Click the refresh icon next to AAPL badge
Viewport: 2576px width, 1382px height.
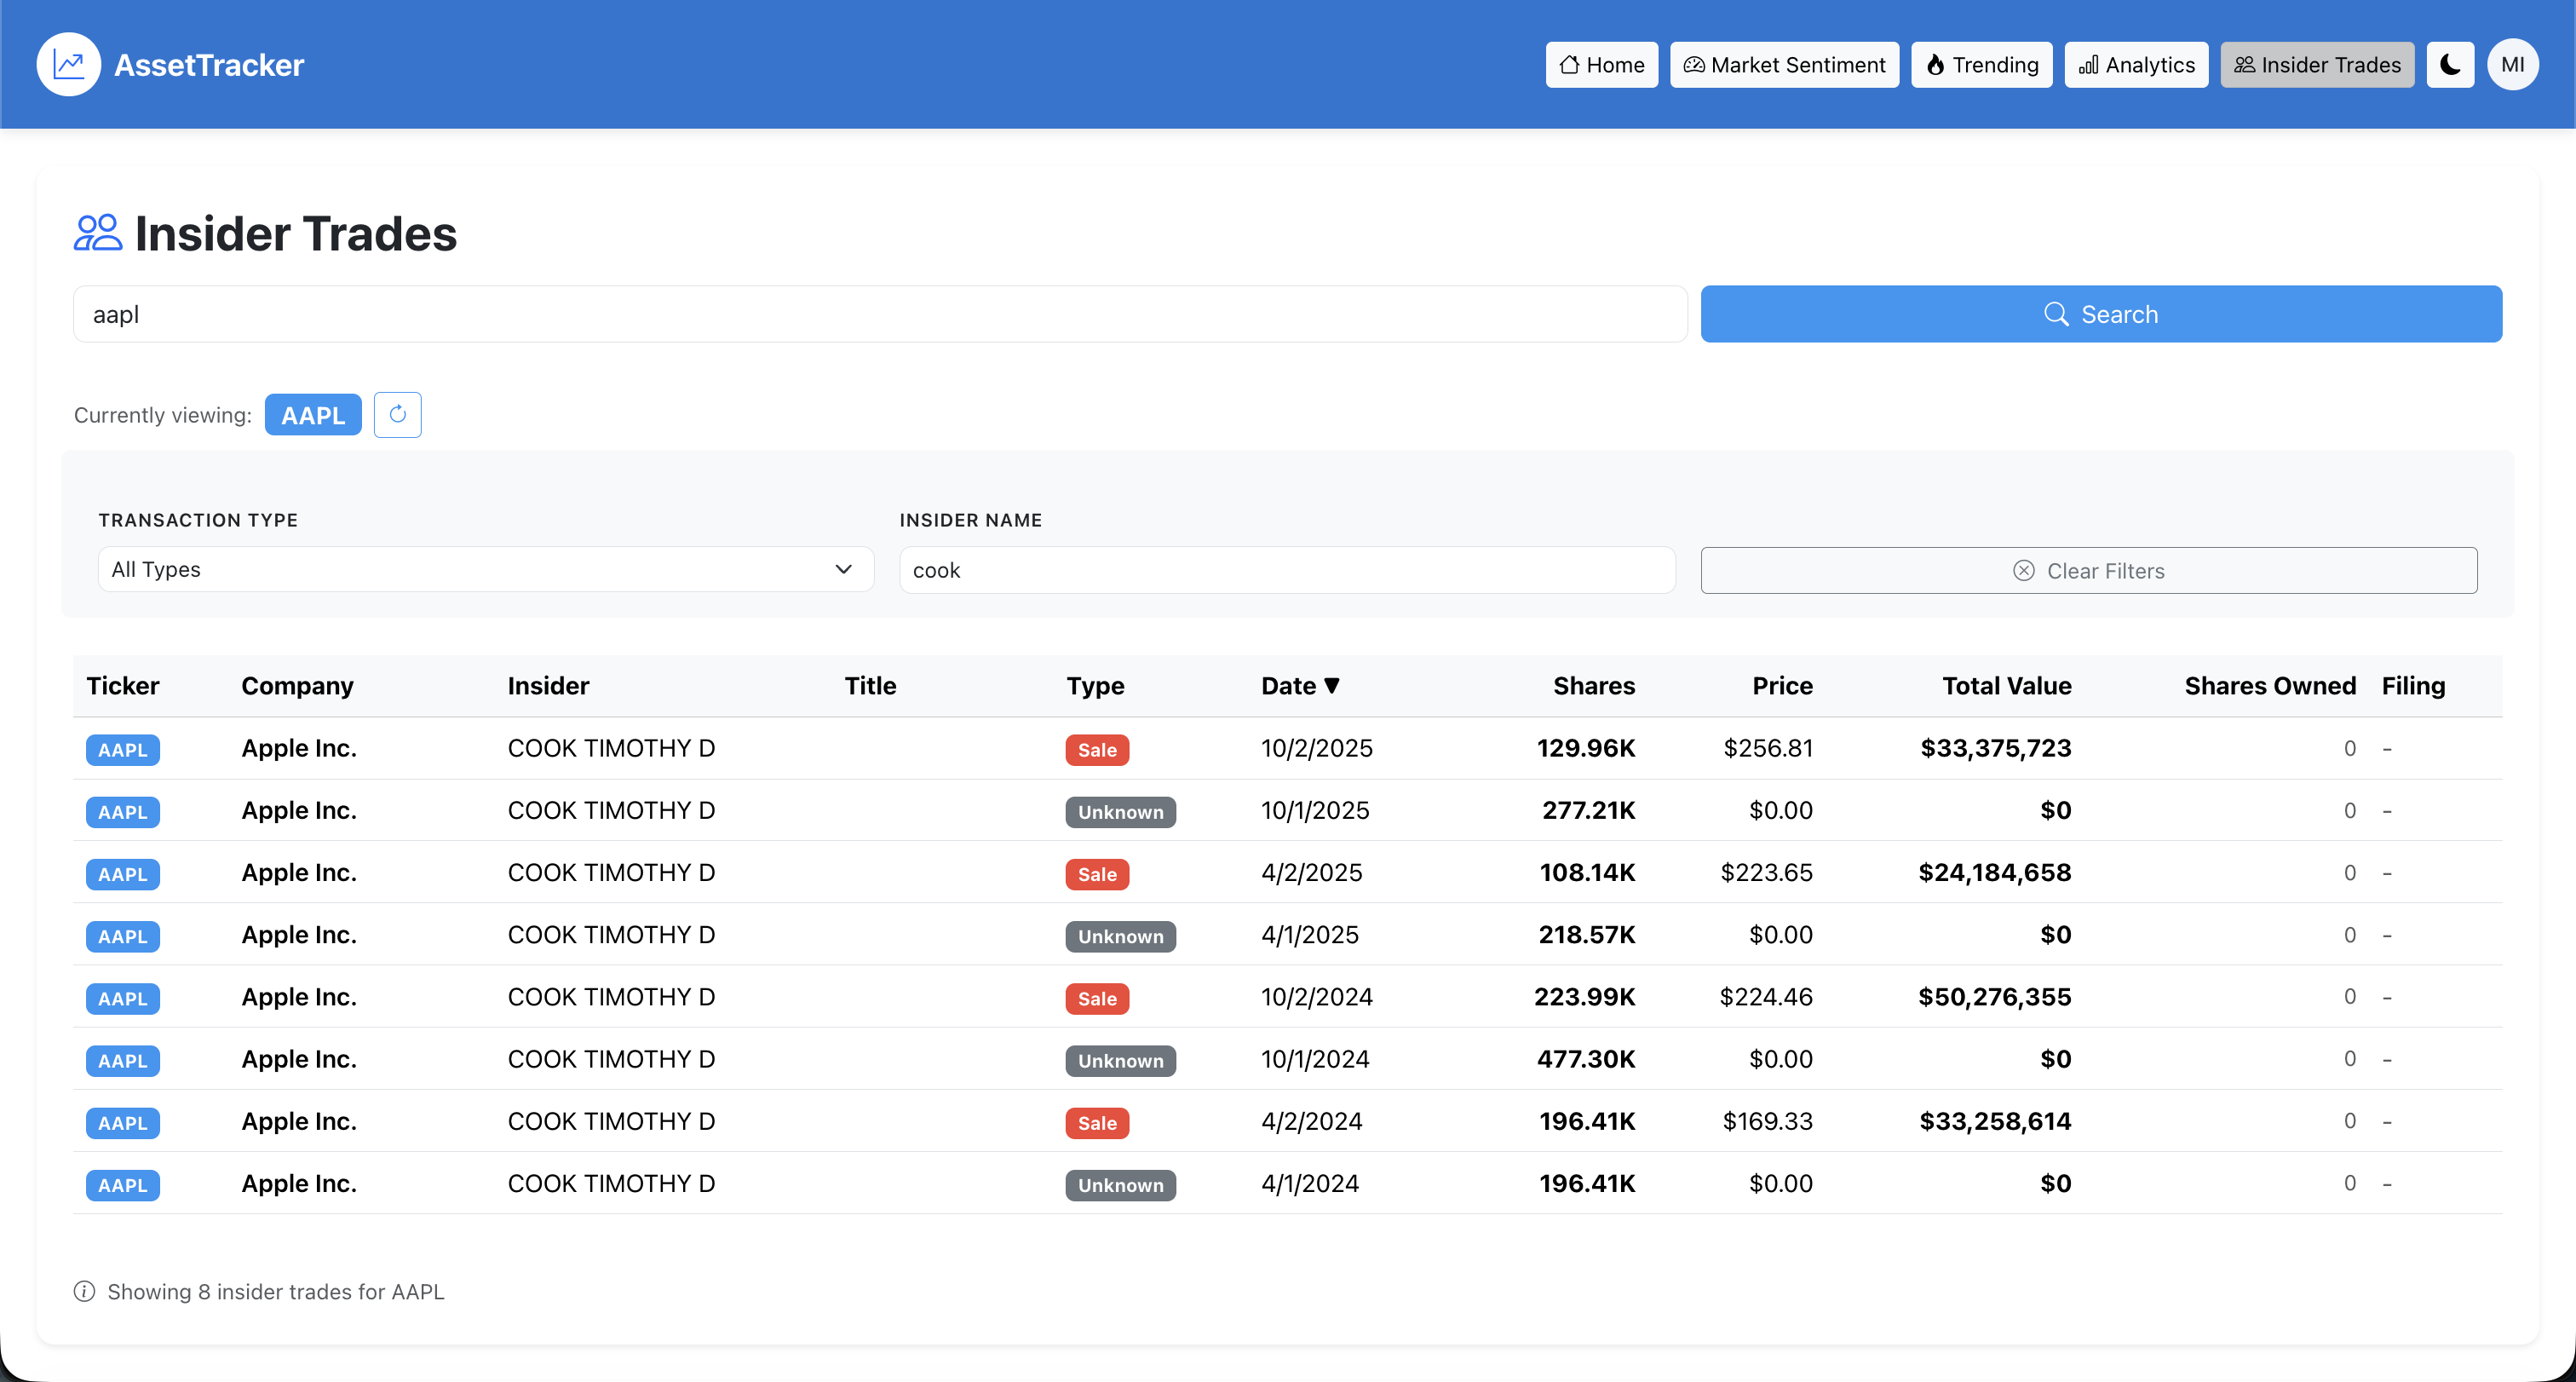397,414
